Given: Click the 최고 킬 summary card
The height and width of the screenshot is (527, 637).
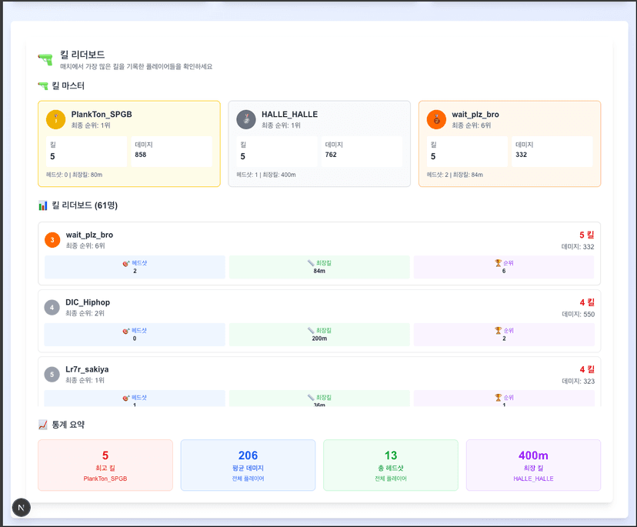Looking at the screenshot, I should click(x=105, y=465).
